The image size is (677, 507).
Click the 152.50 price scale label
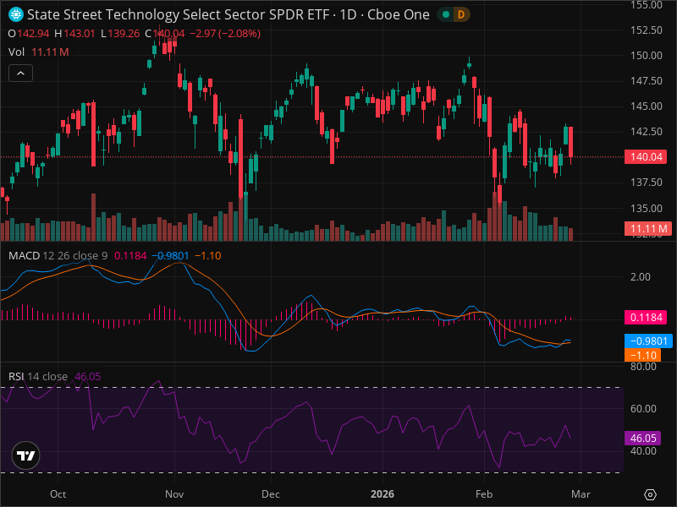(647, 30)
